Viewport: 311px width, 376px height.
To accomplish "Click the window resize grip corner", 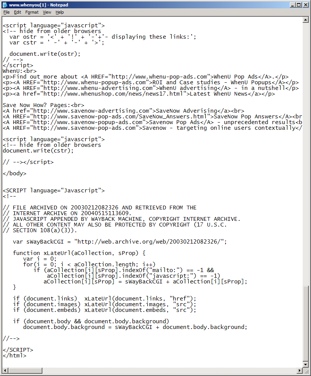I will [306, 371].
